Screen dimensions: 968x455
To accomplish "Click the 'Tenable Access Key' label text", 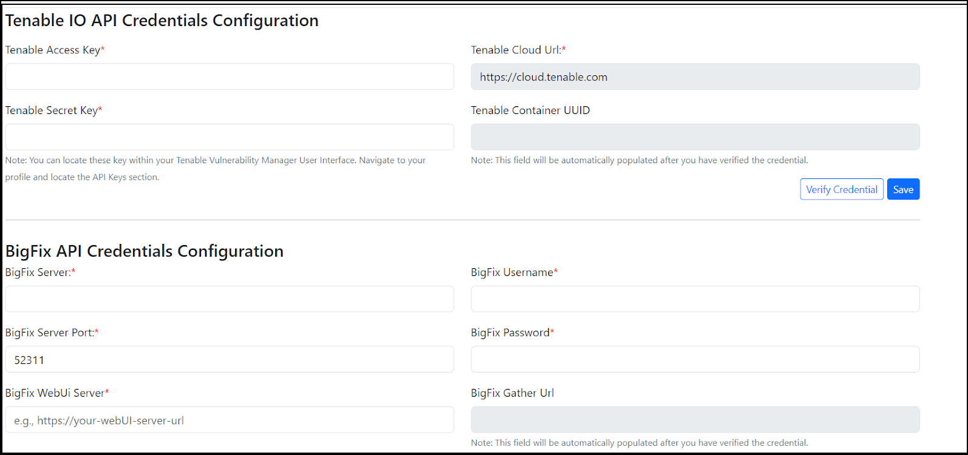I will pos(53,50).
